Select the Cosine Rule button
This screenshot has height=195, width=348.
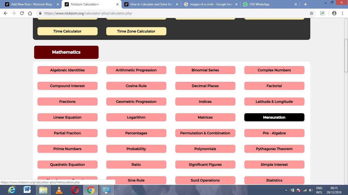(136, 86)
